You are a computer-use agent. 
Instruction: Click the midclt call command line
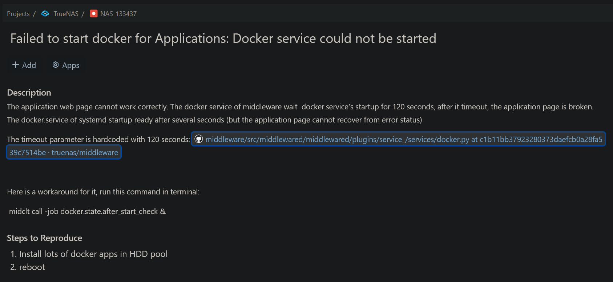click(88, 211)
